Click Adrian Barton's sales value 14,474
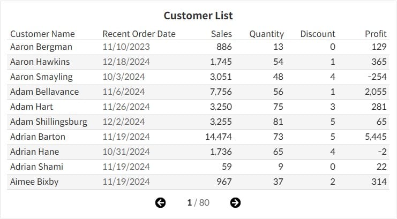The image size is (397, 219). pos(219,137)
